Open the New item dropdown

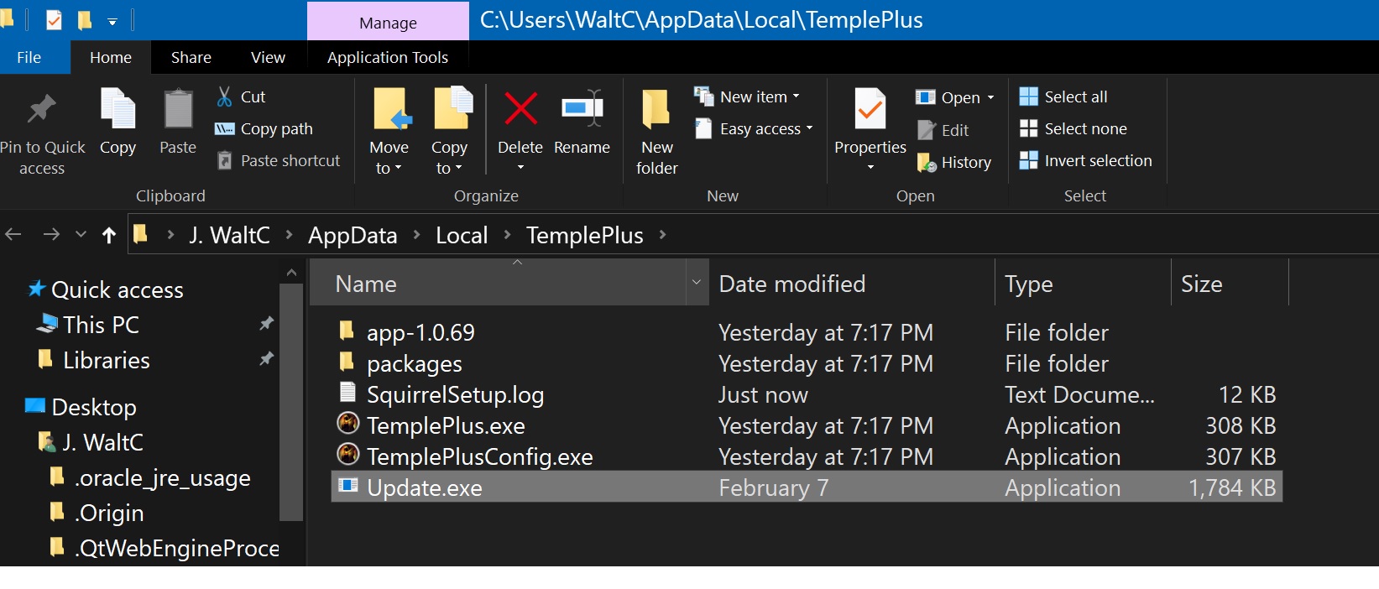coord(746,96)
